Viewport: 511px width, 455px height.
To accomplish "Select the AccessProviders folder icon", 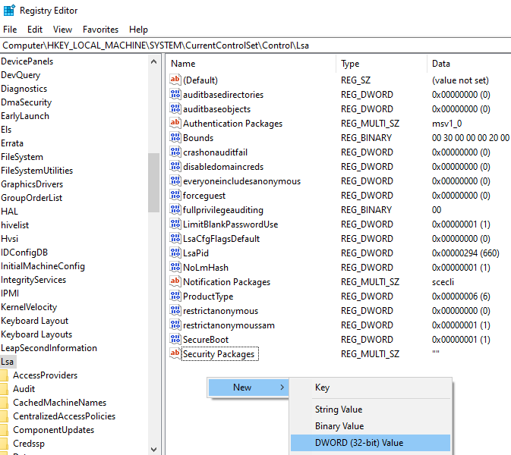I will click(5, 375).
